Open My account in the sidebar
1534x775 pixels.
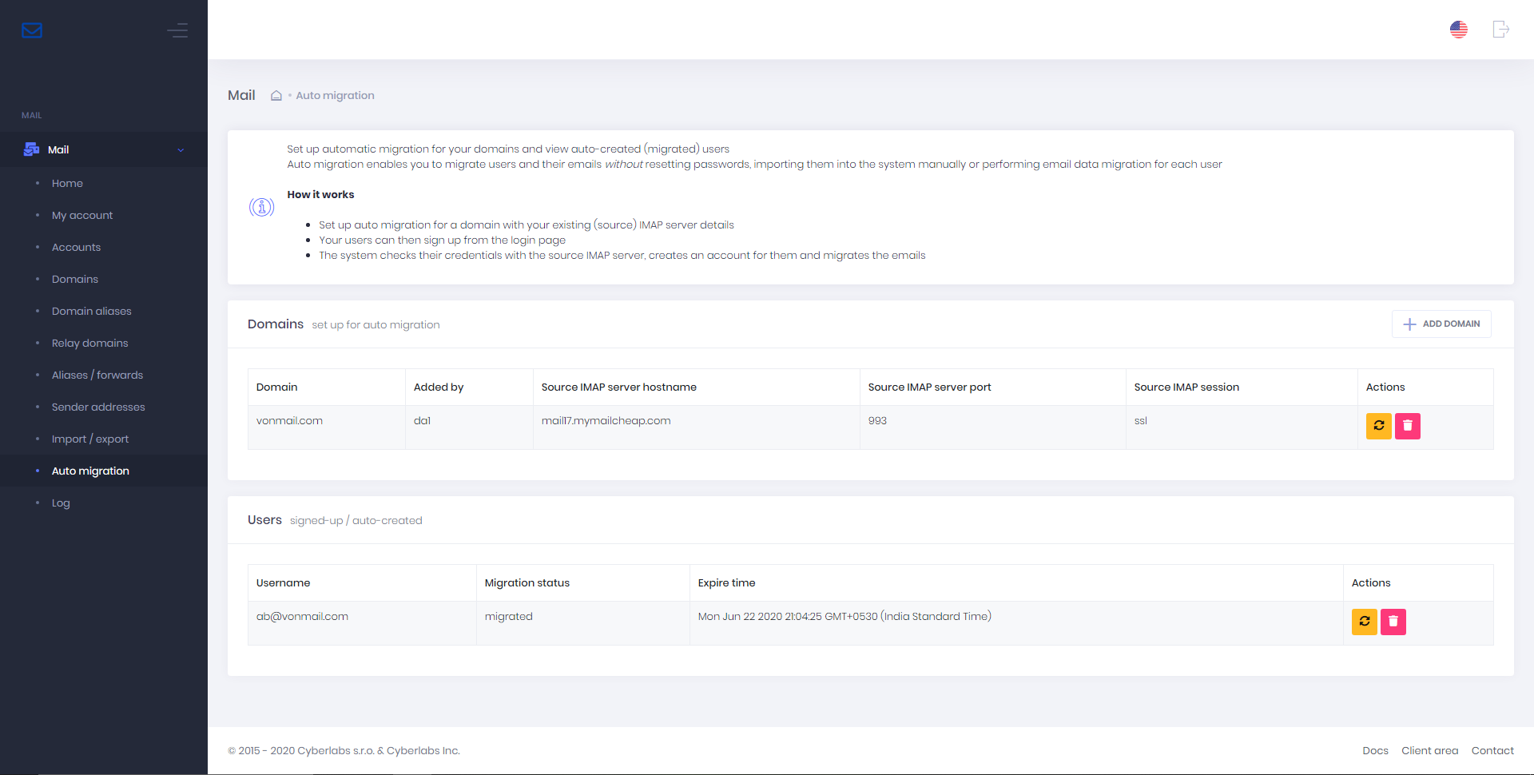click(x=82, y=215)
